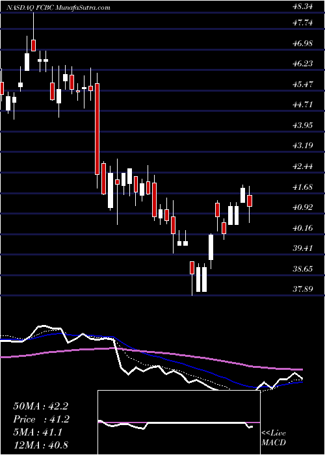Click the tall red candle dropping to 42.44
Image resolution: width=325 pixels, height=455 pixels.
97,129
